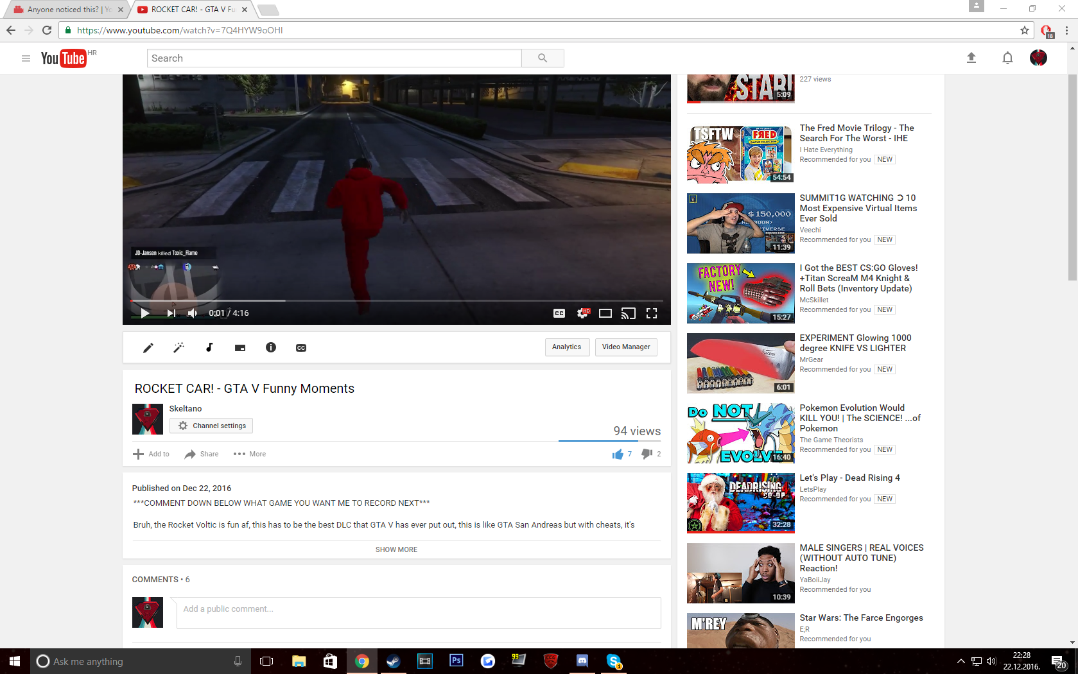Screen dimensions: 1078x674
Task: Open the upload video icon
Action: click(971, 58)
